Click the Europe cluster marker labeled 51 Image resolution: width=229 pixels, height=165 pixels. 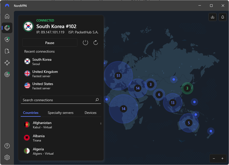tap(118, 76)
